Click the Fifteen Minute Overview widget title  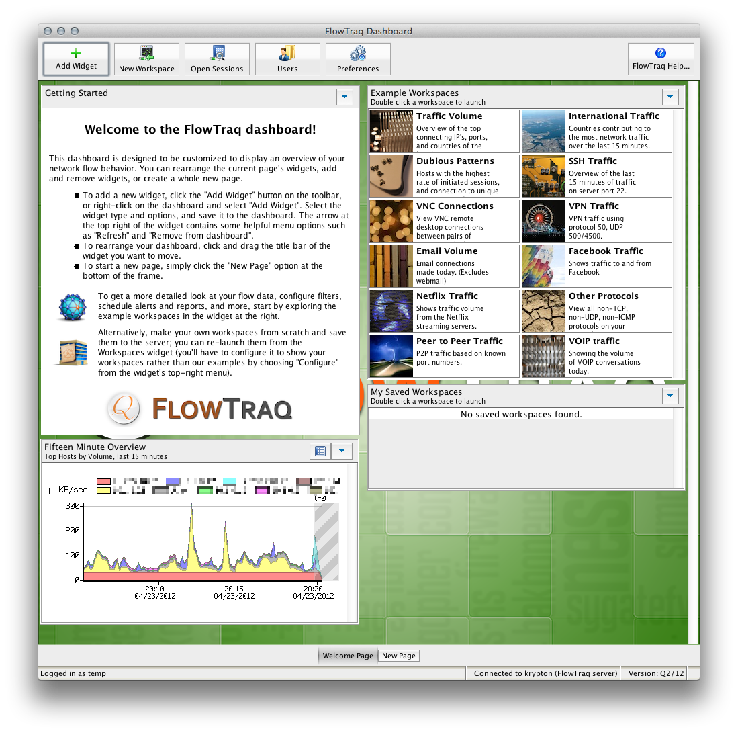pyautogui.click(x=95, y=447)
